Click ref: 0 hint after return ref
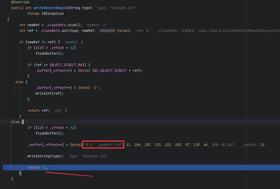280x189 pixels. coord(61,110)
